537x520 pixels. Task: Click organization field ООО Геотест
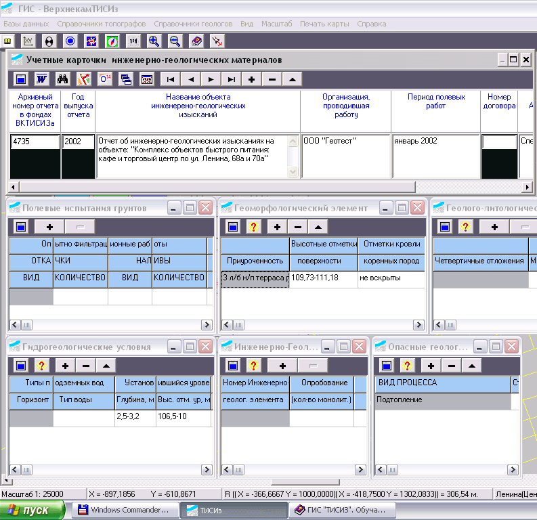(346, 156)
